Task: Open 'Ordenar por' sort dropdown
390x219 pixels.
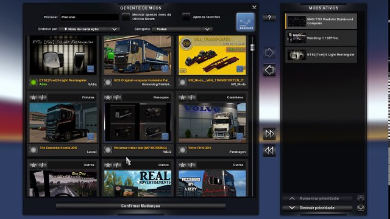Action: pos(90,29)
